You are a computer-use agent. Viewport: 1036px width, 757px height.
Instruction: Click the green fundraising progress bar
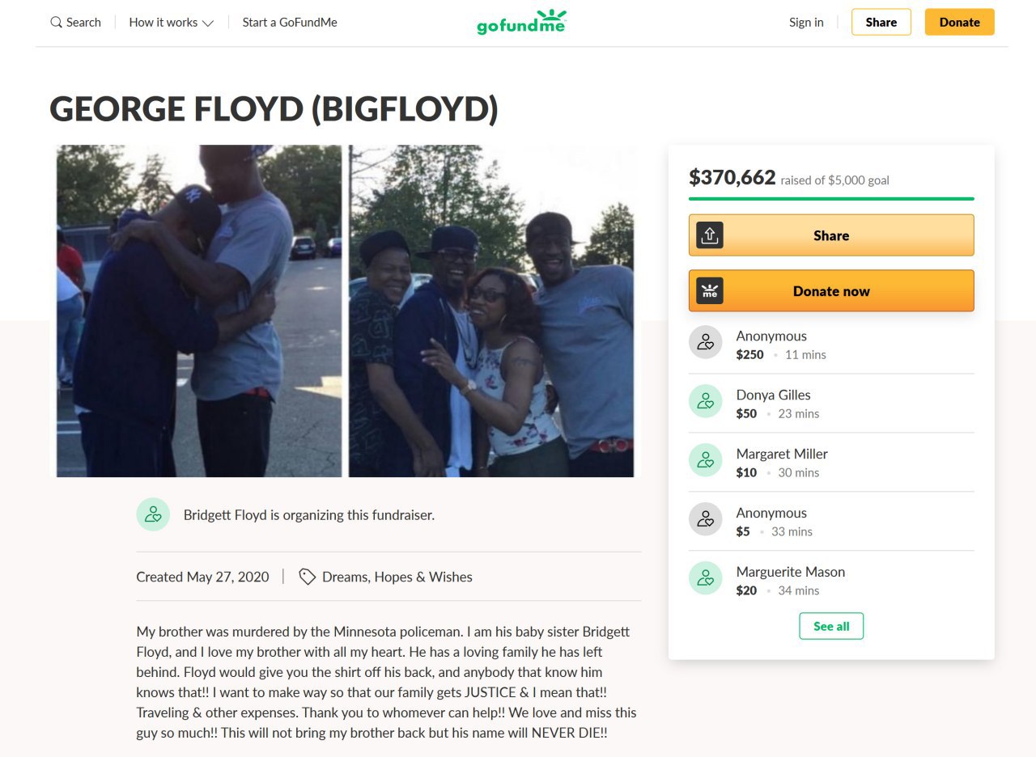831,198
